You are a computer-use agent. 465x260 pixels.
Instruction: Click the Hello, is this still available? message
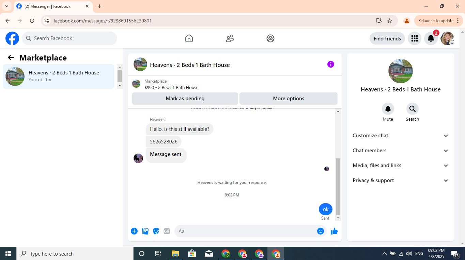[x=180, y=129]
